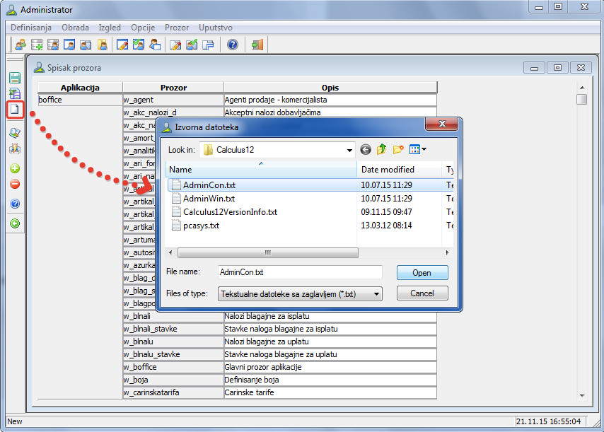
Task: Sort files by the Name column header
Action: pos(261,170)
